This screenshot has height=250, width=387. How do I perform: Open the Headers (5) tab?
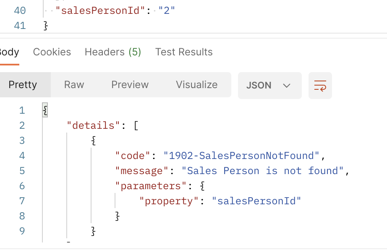tap(113, 52)
